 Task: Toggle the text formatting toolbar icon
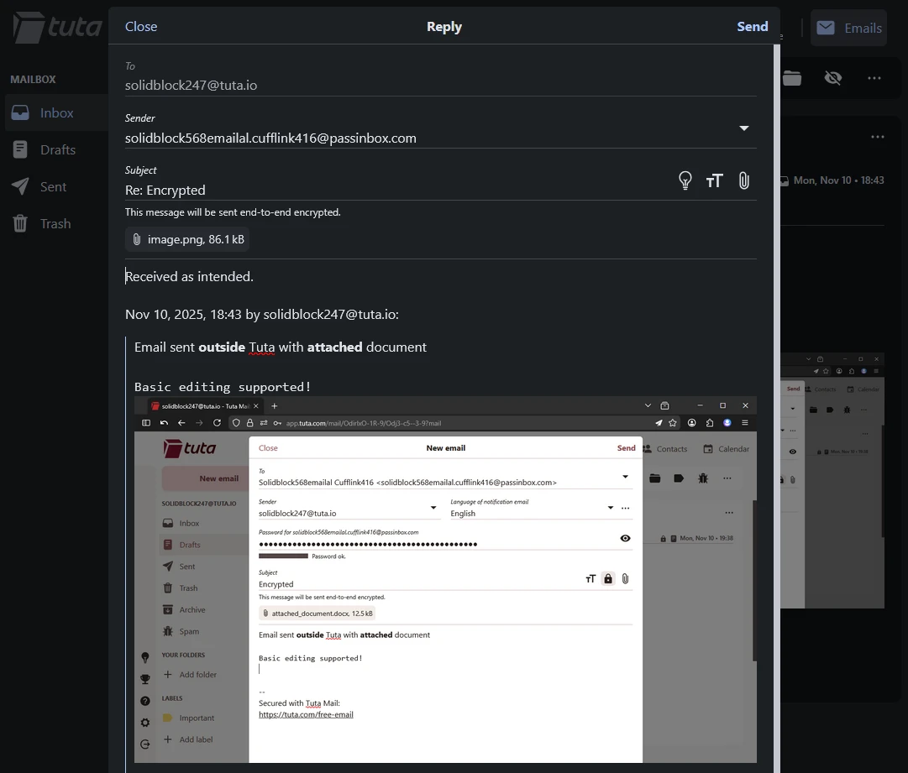click(714, 180)
